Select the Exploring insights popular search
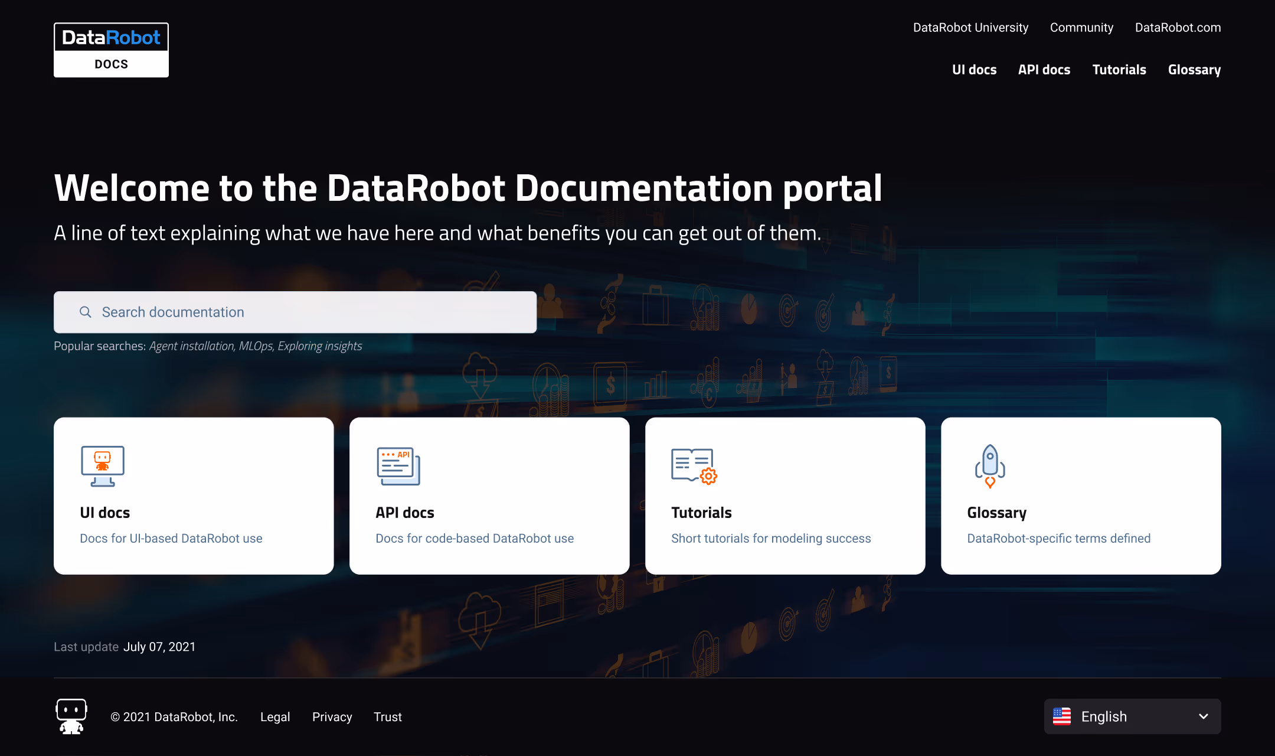Viewport: 1275px width, 756px height. point(320,346)
